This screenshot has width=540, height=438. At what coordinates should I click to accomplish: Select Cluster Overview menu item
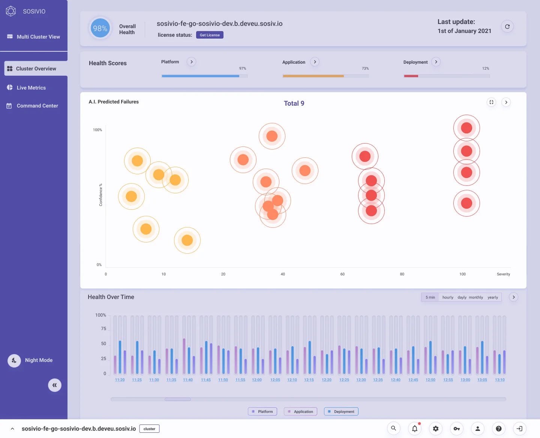tap(36, 69)
